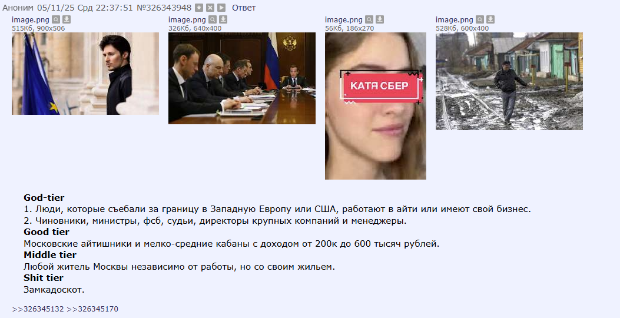The height and width of the screenshot is (318, 620).
Task: Expand the КАТЯ СБЕР thumbnail
Action: click(x=376, y=106)
